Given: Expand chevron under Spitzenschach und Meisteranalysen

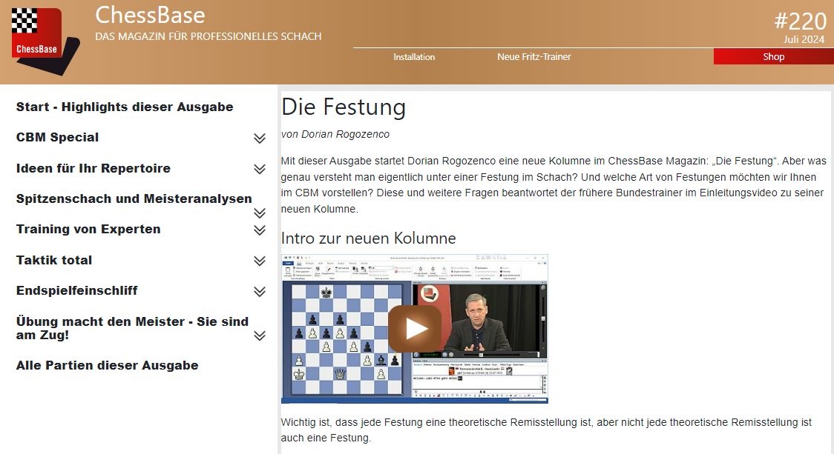Looking at the screenshot, I should (260, 213).
